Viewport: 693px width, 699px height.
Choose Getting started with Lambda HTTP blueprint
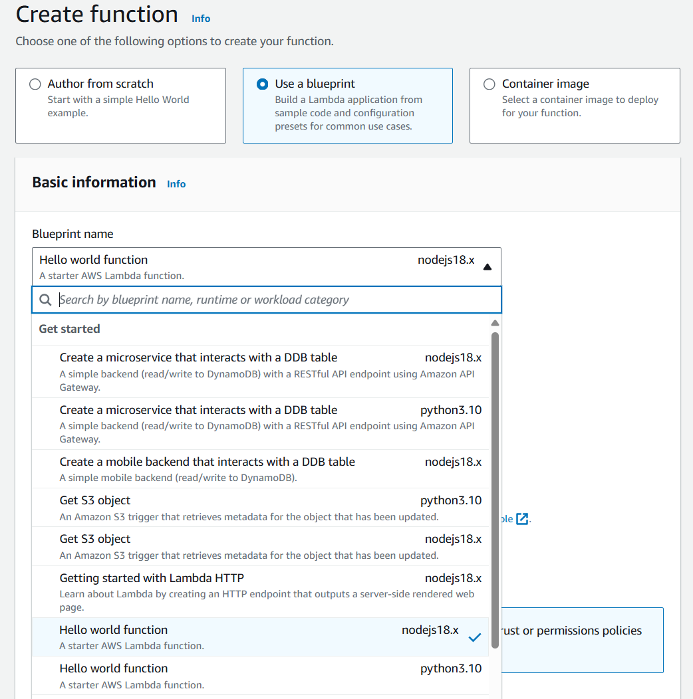point(260,592)
